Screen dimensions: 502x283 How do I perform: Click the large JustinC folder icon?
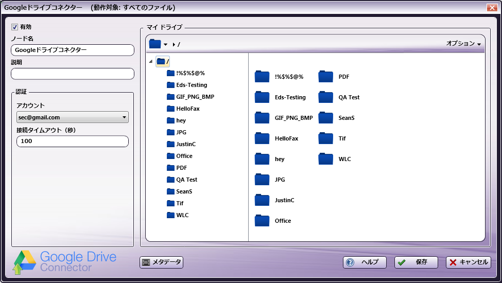262,200
